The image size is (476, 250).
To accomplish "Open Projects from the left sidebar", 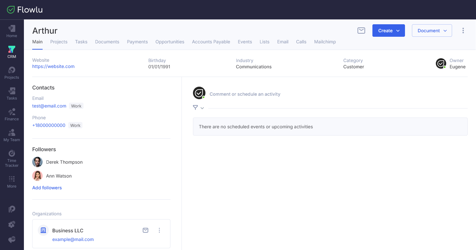I will pos(12,73).
